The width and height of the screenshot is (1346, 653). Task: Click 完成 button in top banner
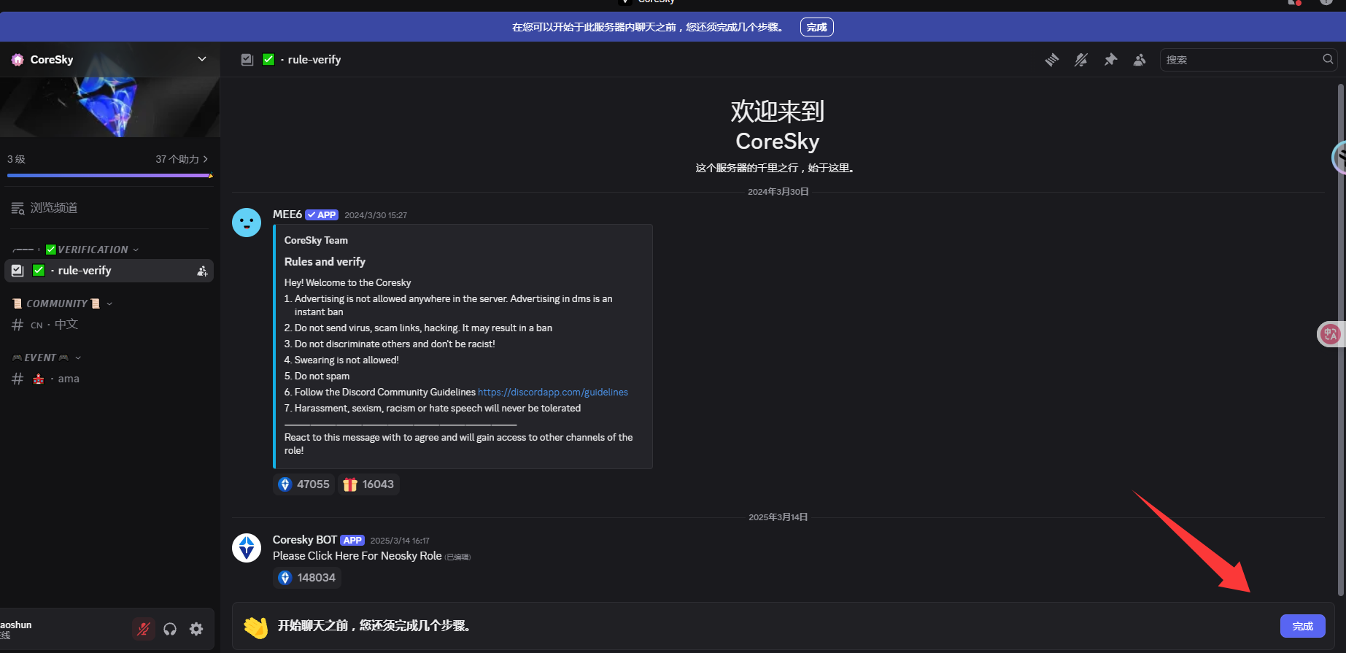coord(817,27)
